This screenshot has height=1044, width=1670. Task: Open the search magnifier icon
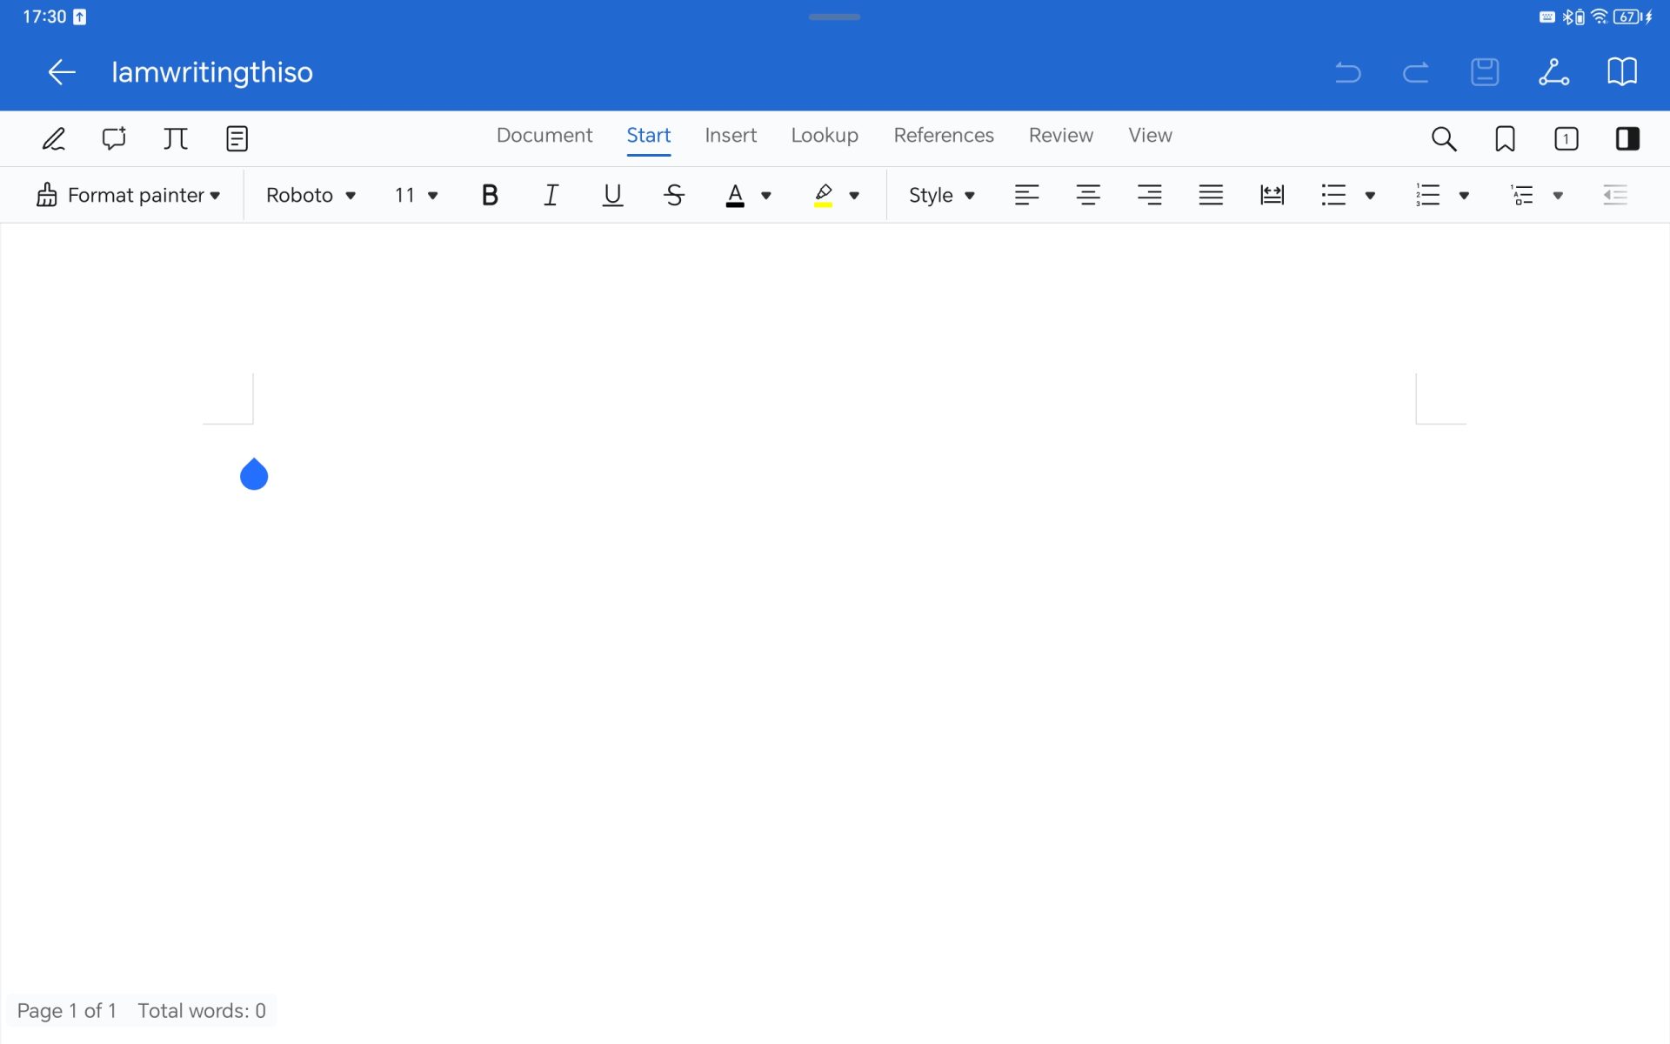tap(1444, 138)
